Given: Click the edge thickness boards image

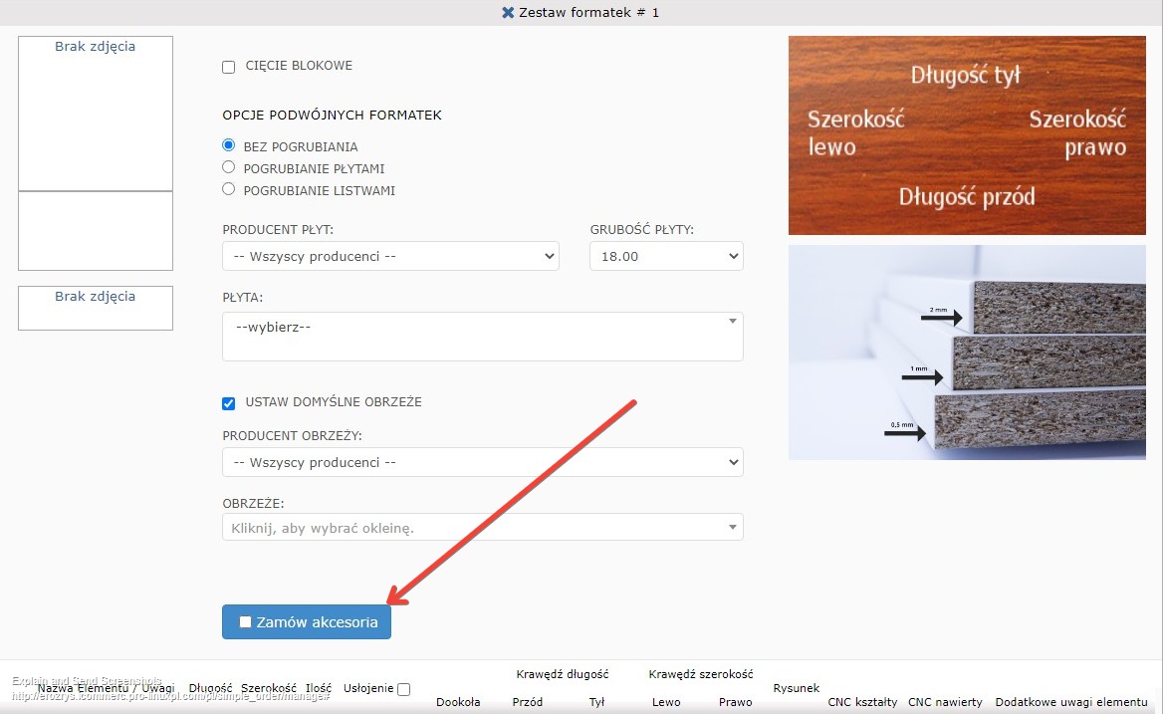Looking at the screenshot, I should pos(967,353).
